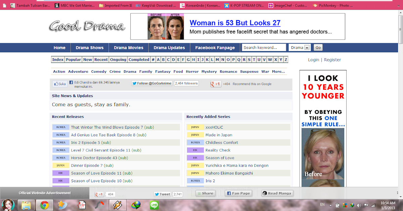Click the KOREA tag beside Iris 2 Episode 5
The image size is (403, 211).
click(x=61, y=142)
